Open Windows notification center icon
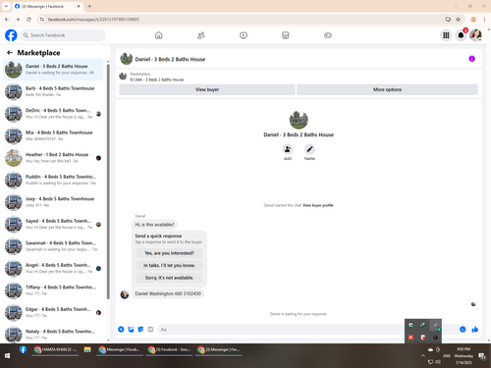 (482, 356)
